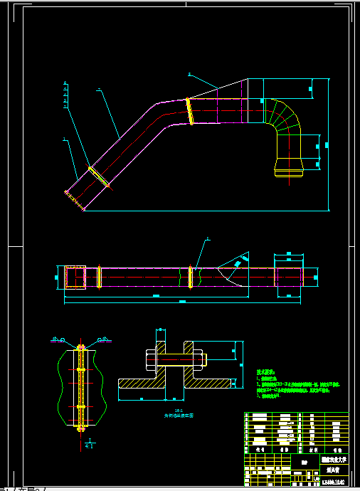Screen dimensions: 360x491
Task: Select the flange detail with wavy green outline
Action: 81,387
